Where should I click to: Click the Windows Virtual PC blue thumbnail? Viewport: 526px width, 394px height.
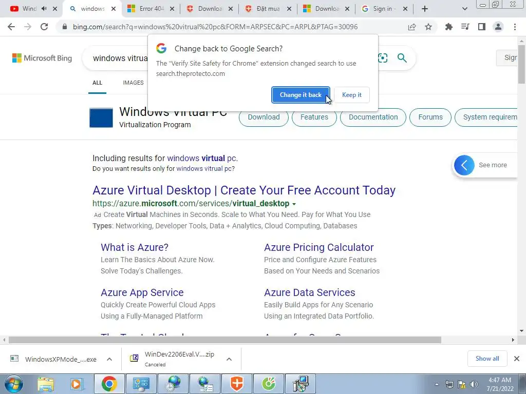pos(101,117)
